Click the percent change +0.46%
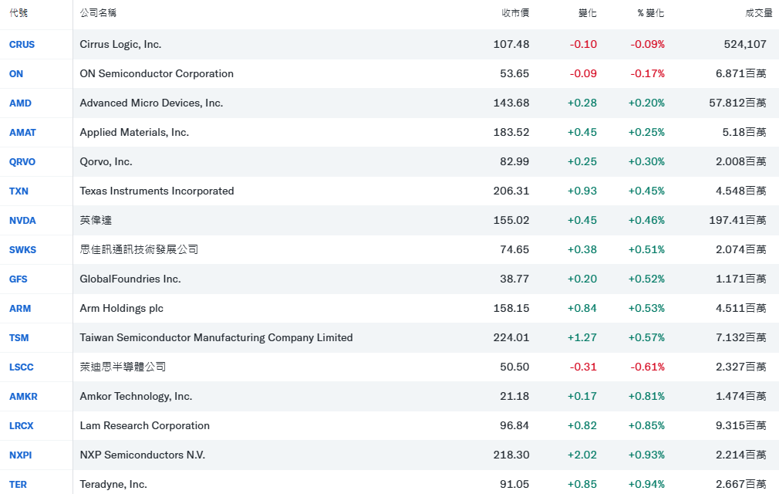The width and height of the screenshot is (779, 494). (x=646, y=220)
